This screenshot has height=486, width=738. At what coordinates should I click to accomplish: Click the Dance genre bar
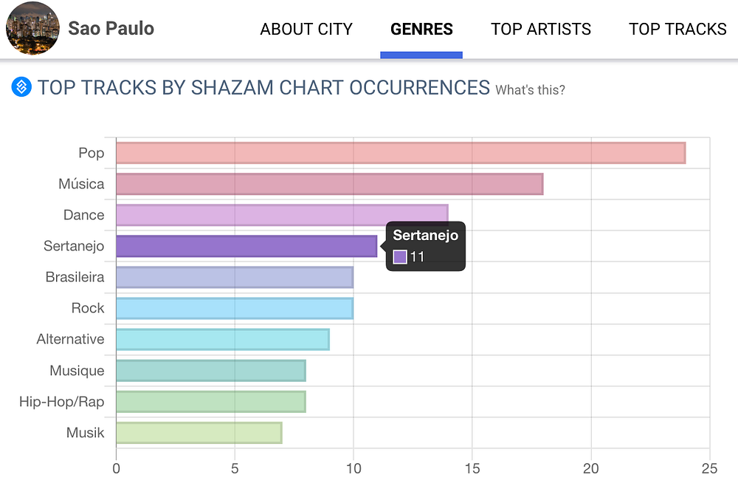[x=282, y=215]
